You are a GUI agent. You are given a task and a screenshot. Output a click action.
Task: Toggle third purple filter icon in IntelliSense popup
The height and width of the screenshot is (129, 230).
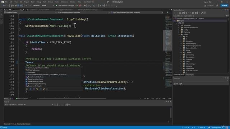(34, 89)
